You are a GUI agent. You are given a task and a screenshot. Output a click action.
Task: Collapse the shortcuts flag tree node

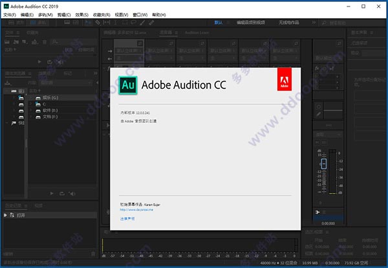[x=6, y=123]
